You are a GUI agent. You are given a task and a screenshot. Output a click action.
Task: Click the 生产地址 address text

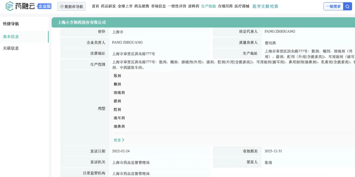click(x=310, y=54)
